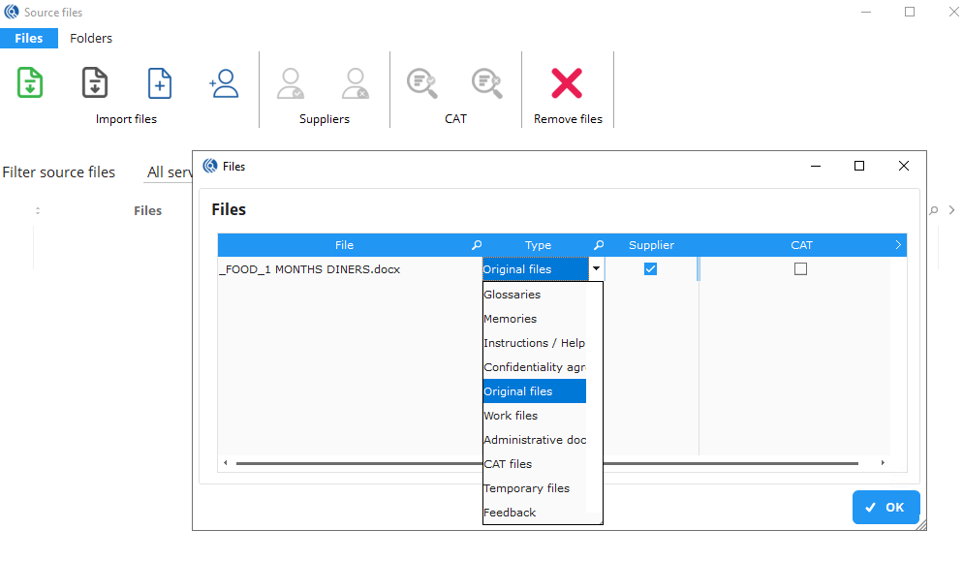963x561 pixels.
Task: Choose Glossaries from the Type list
Action: [513, 295]
